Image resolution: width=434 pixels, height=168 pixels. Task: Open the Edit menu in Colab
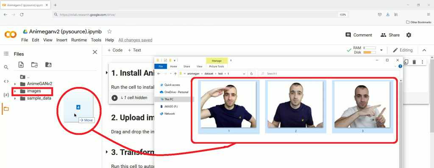(36, 40)
